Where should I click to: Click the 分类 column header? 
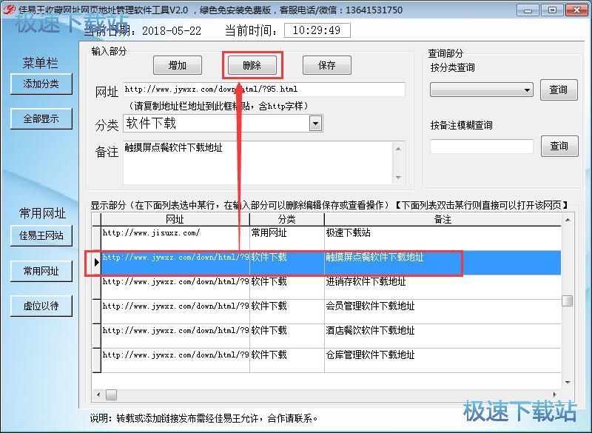pos(287,219)
